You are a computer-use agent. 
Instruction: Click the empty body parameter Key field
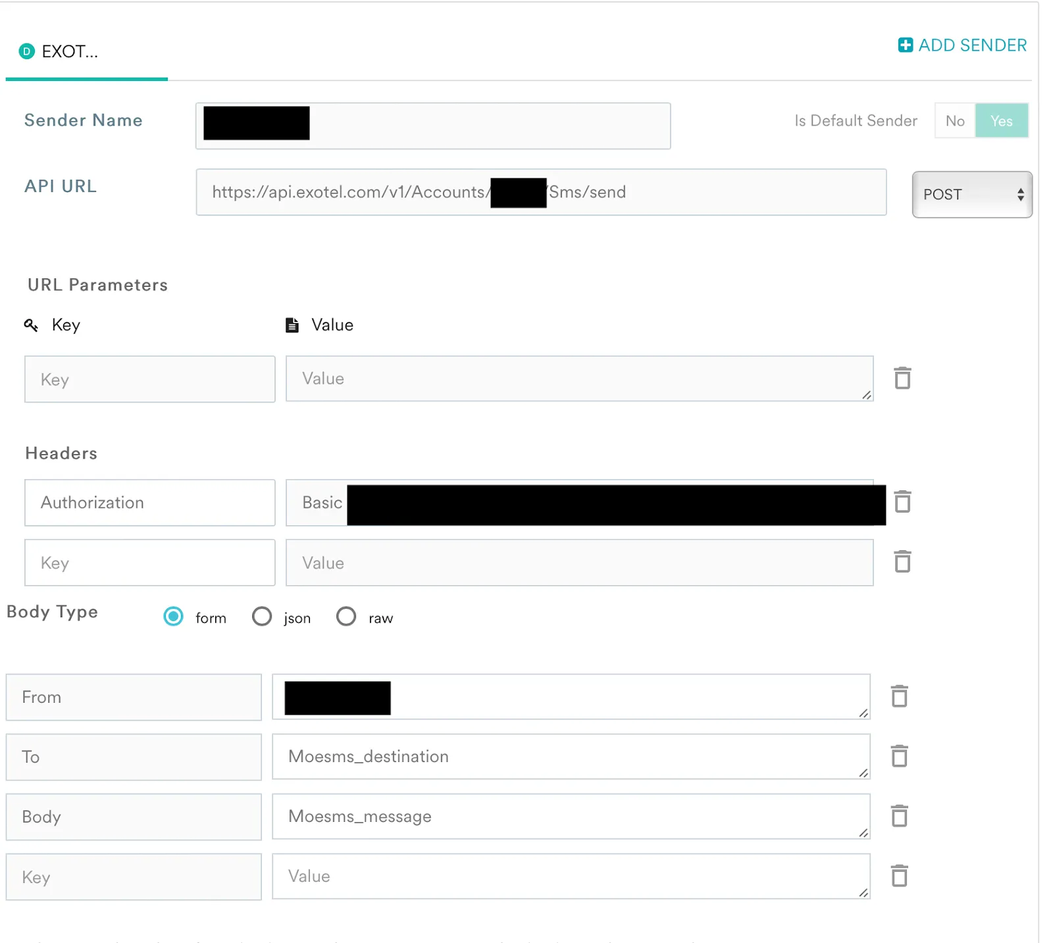134,877
